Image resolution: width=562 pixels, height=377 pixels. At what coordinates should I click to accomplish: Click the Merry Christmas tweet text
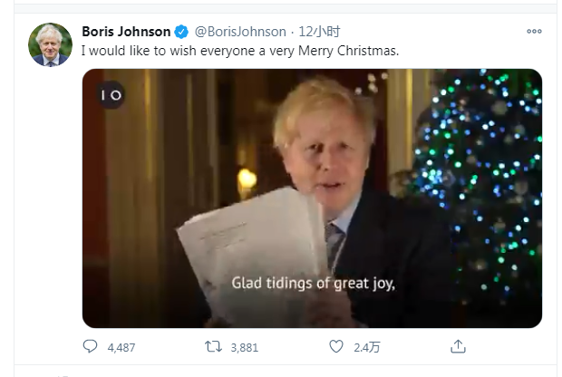click(239, 51)
